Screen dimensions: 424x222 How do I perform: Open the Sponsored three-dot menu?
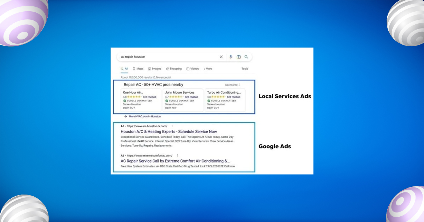point(240,85)
